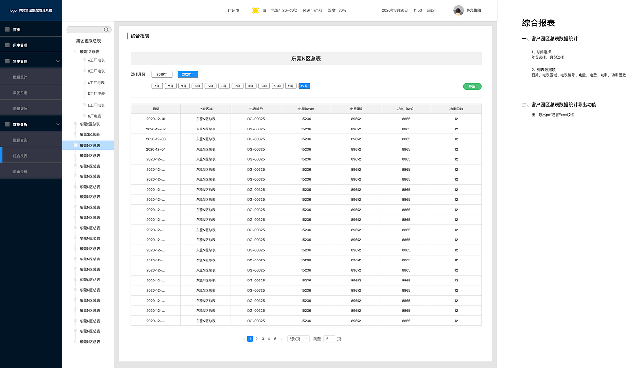
Task: Open the 5条/页 page size dropdown
Action: tap(298, 339)
